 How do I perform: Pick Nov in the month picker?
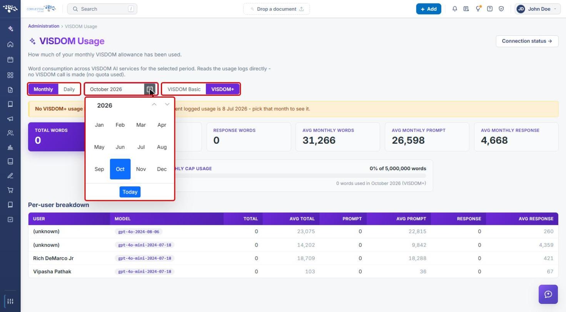coord(141,169)
